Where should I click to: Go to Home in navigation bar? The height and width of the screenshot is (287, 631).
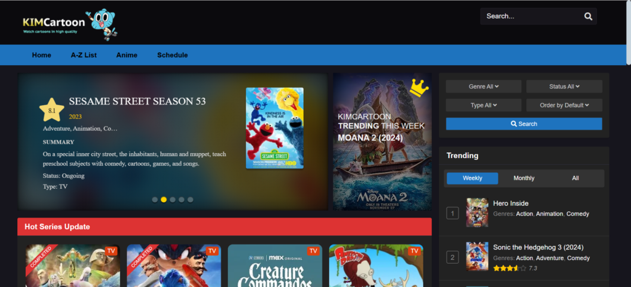coord(41,55)
